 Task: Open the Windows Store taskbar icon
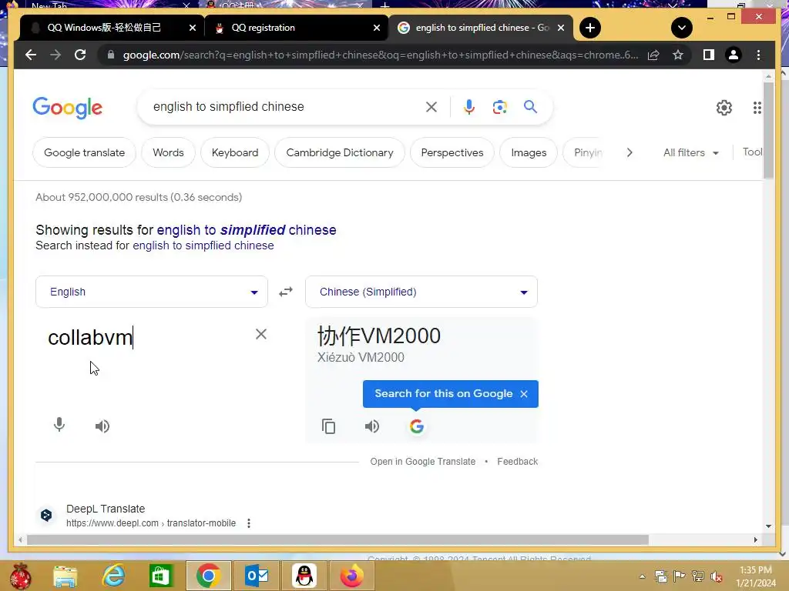click(x=161, y=576)
